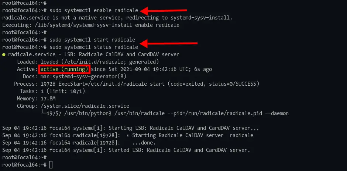
Task: Click the terminal cursor block at last prompt
Action: tap(51, 165)
